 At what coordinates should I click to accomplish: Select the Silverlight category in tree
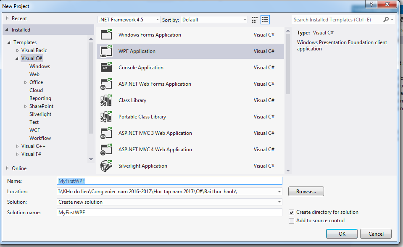tap(40, 114)
